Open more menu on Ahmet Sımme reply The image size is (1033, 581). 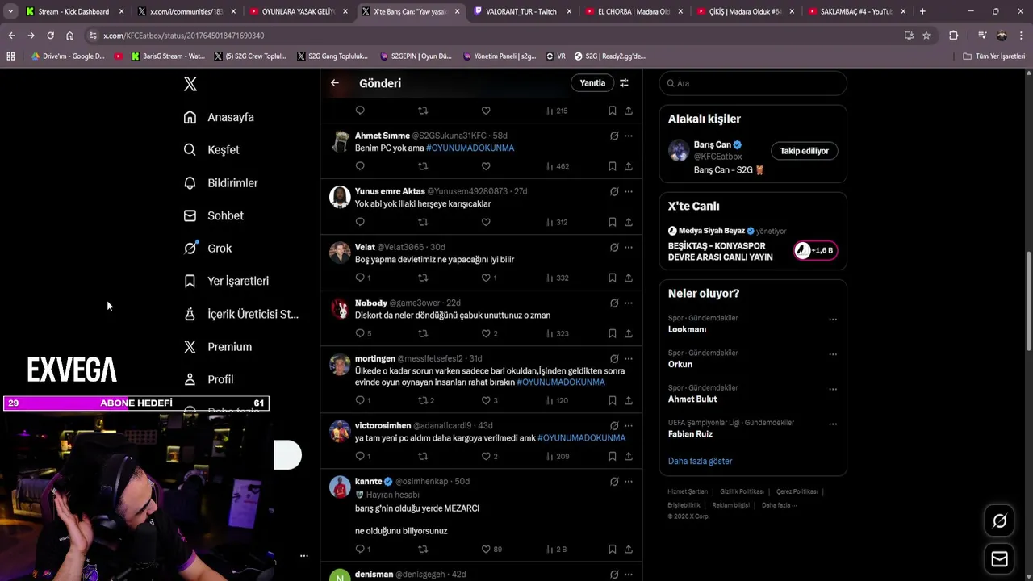629,136
